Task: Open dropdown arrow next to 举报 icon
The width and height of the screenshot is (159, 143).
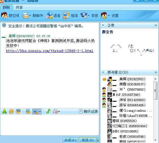Action: [88, 15]
